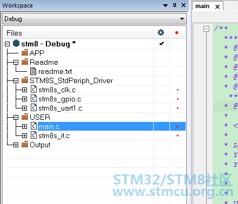The height and width of the screenshot is (204, 238).
Task: Collapse the Readme folder
Action: tap(16, 62)
